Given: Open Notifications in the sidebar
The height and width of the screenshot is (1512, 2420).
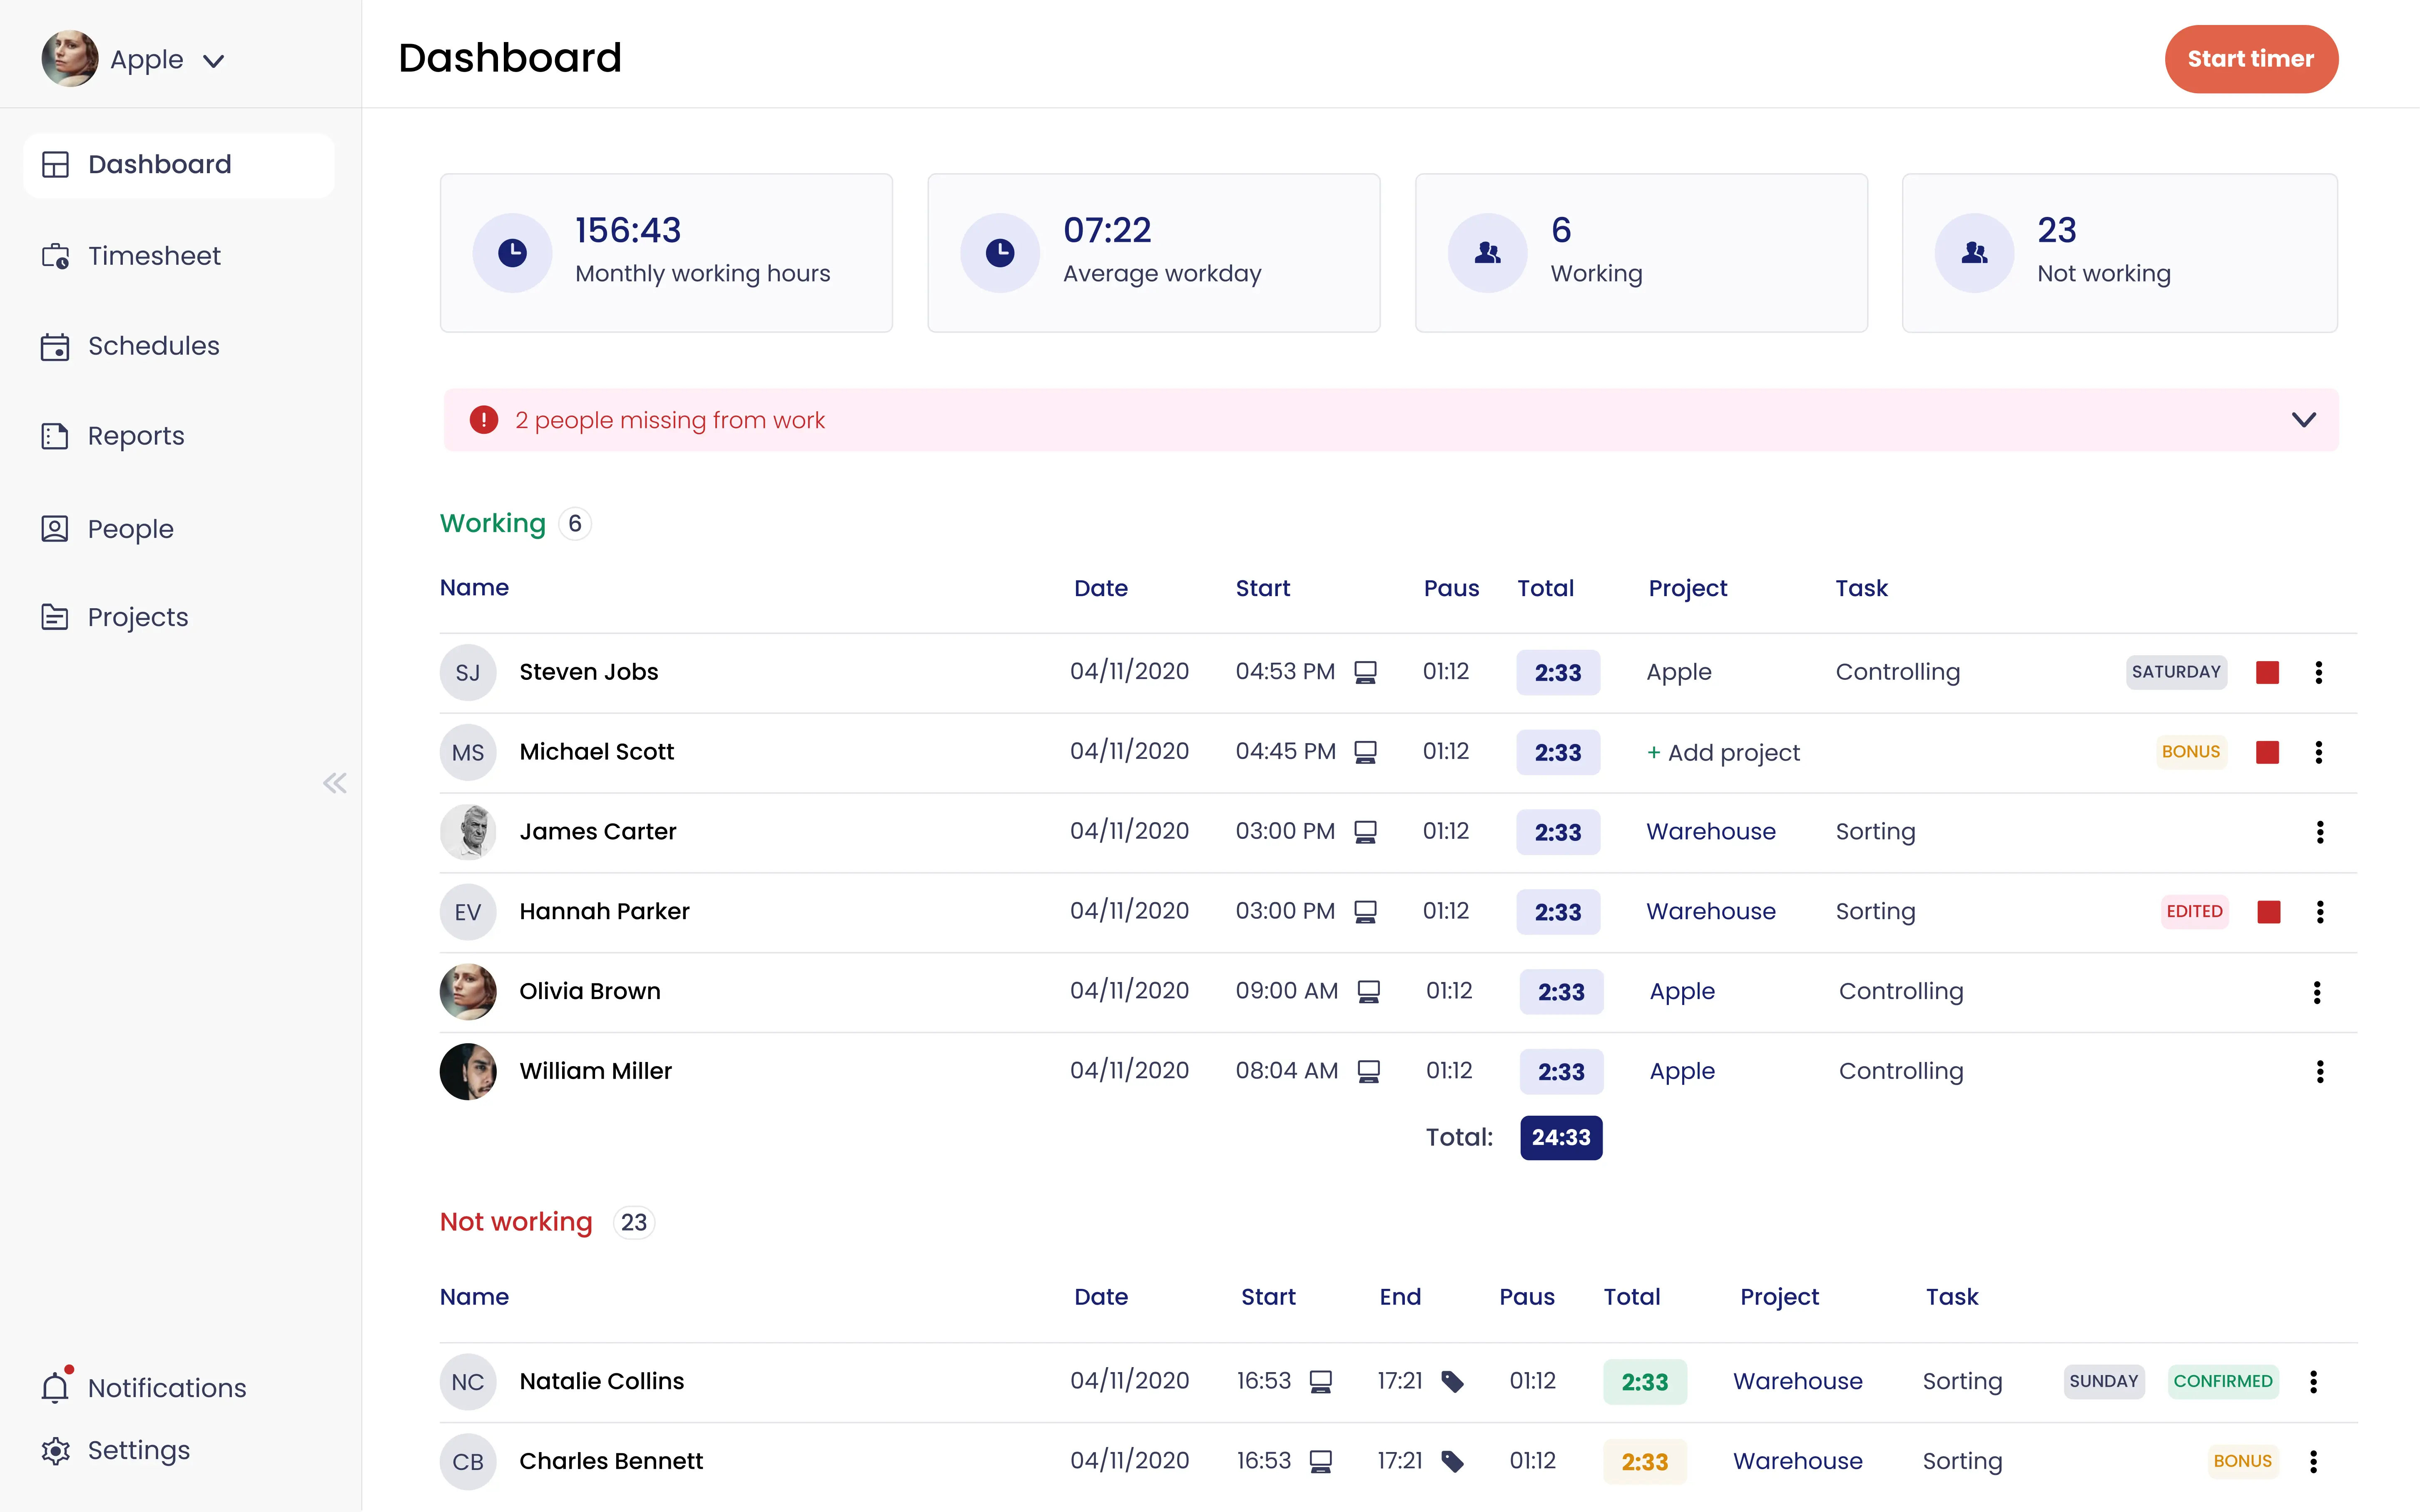Looking at the screenshot, I should point(144,1387).
